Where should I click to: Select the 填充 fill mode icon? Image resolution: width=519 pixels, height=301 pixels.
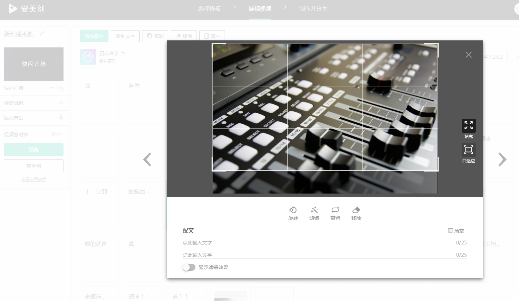pos(468,125)
